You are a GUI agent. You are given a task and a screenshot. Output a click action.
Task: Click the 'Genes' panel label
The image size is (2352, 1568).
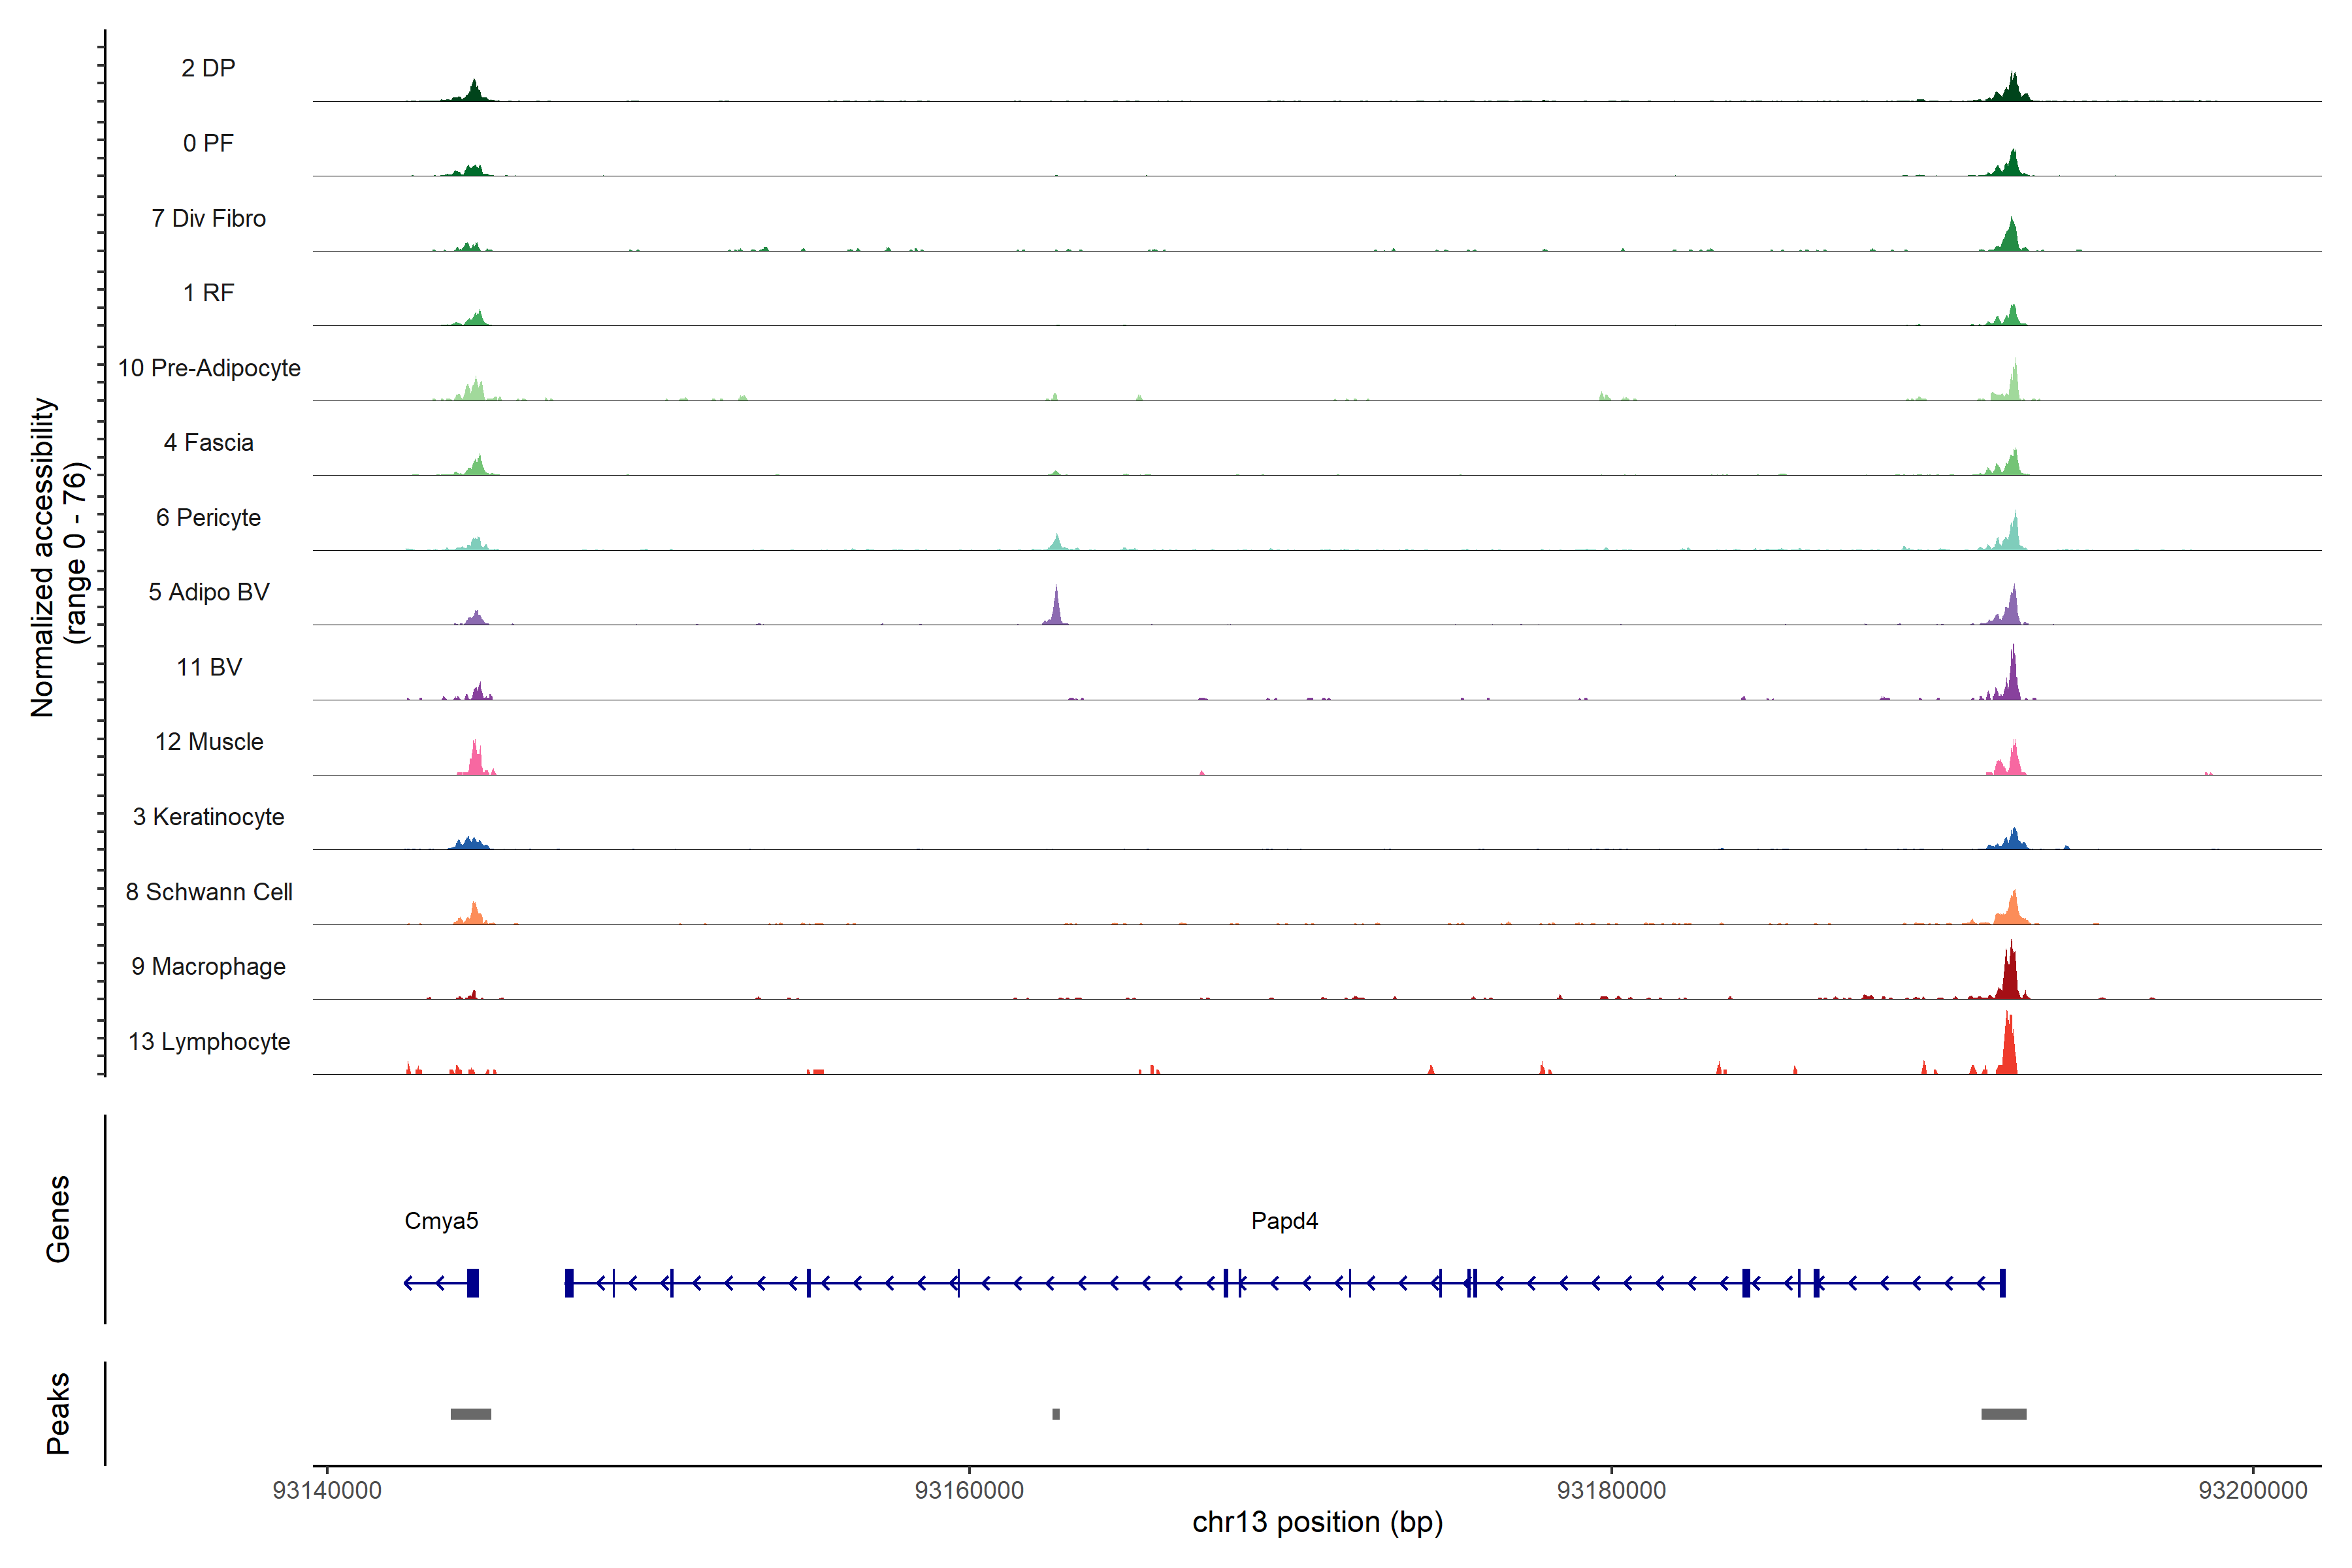click(58, 1219)
